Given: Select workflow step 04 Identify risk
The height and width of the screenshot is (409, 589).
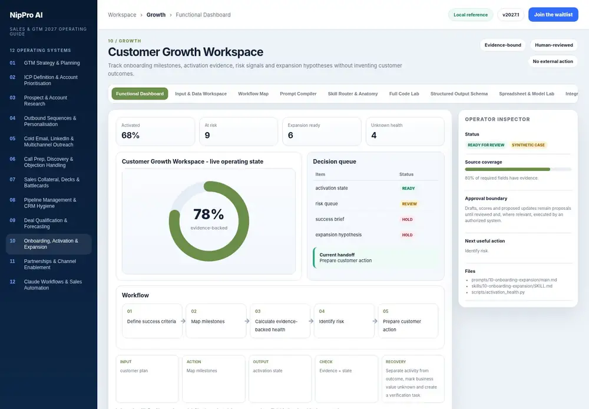Looking at the screenshot, I should click(x=344, y=321).
